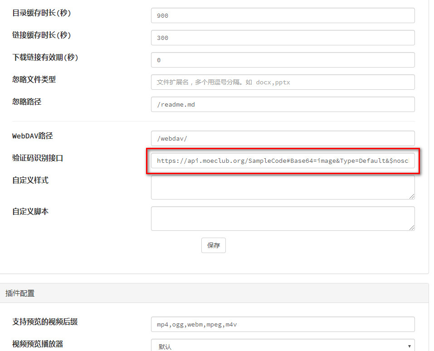
Task: Click the 忽略文件类型 label
Action: point(34,79)
